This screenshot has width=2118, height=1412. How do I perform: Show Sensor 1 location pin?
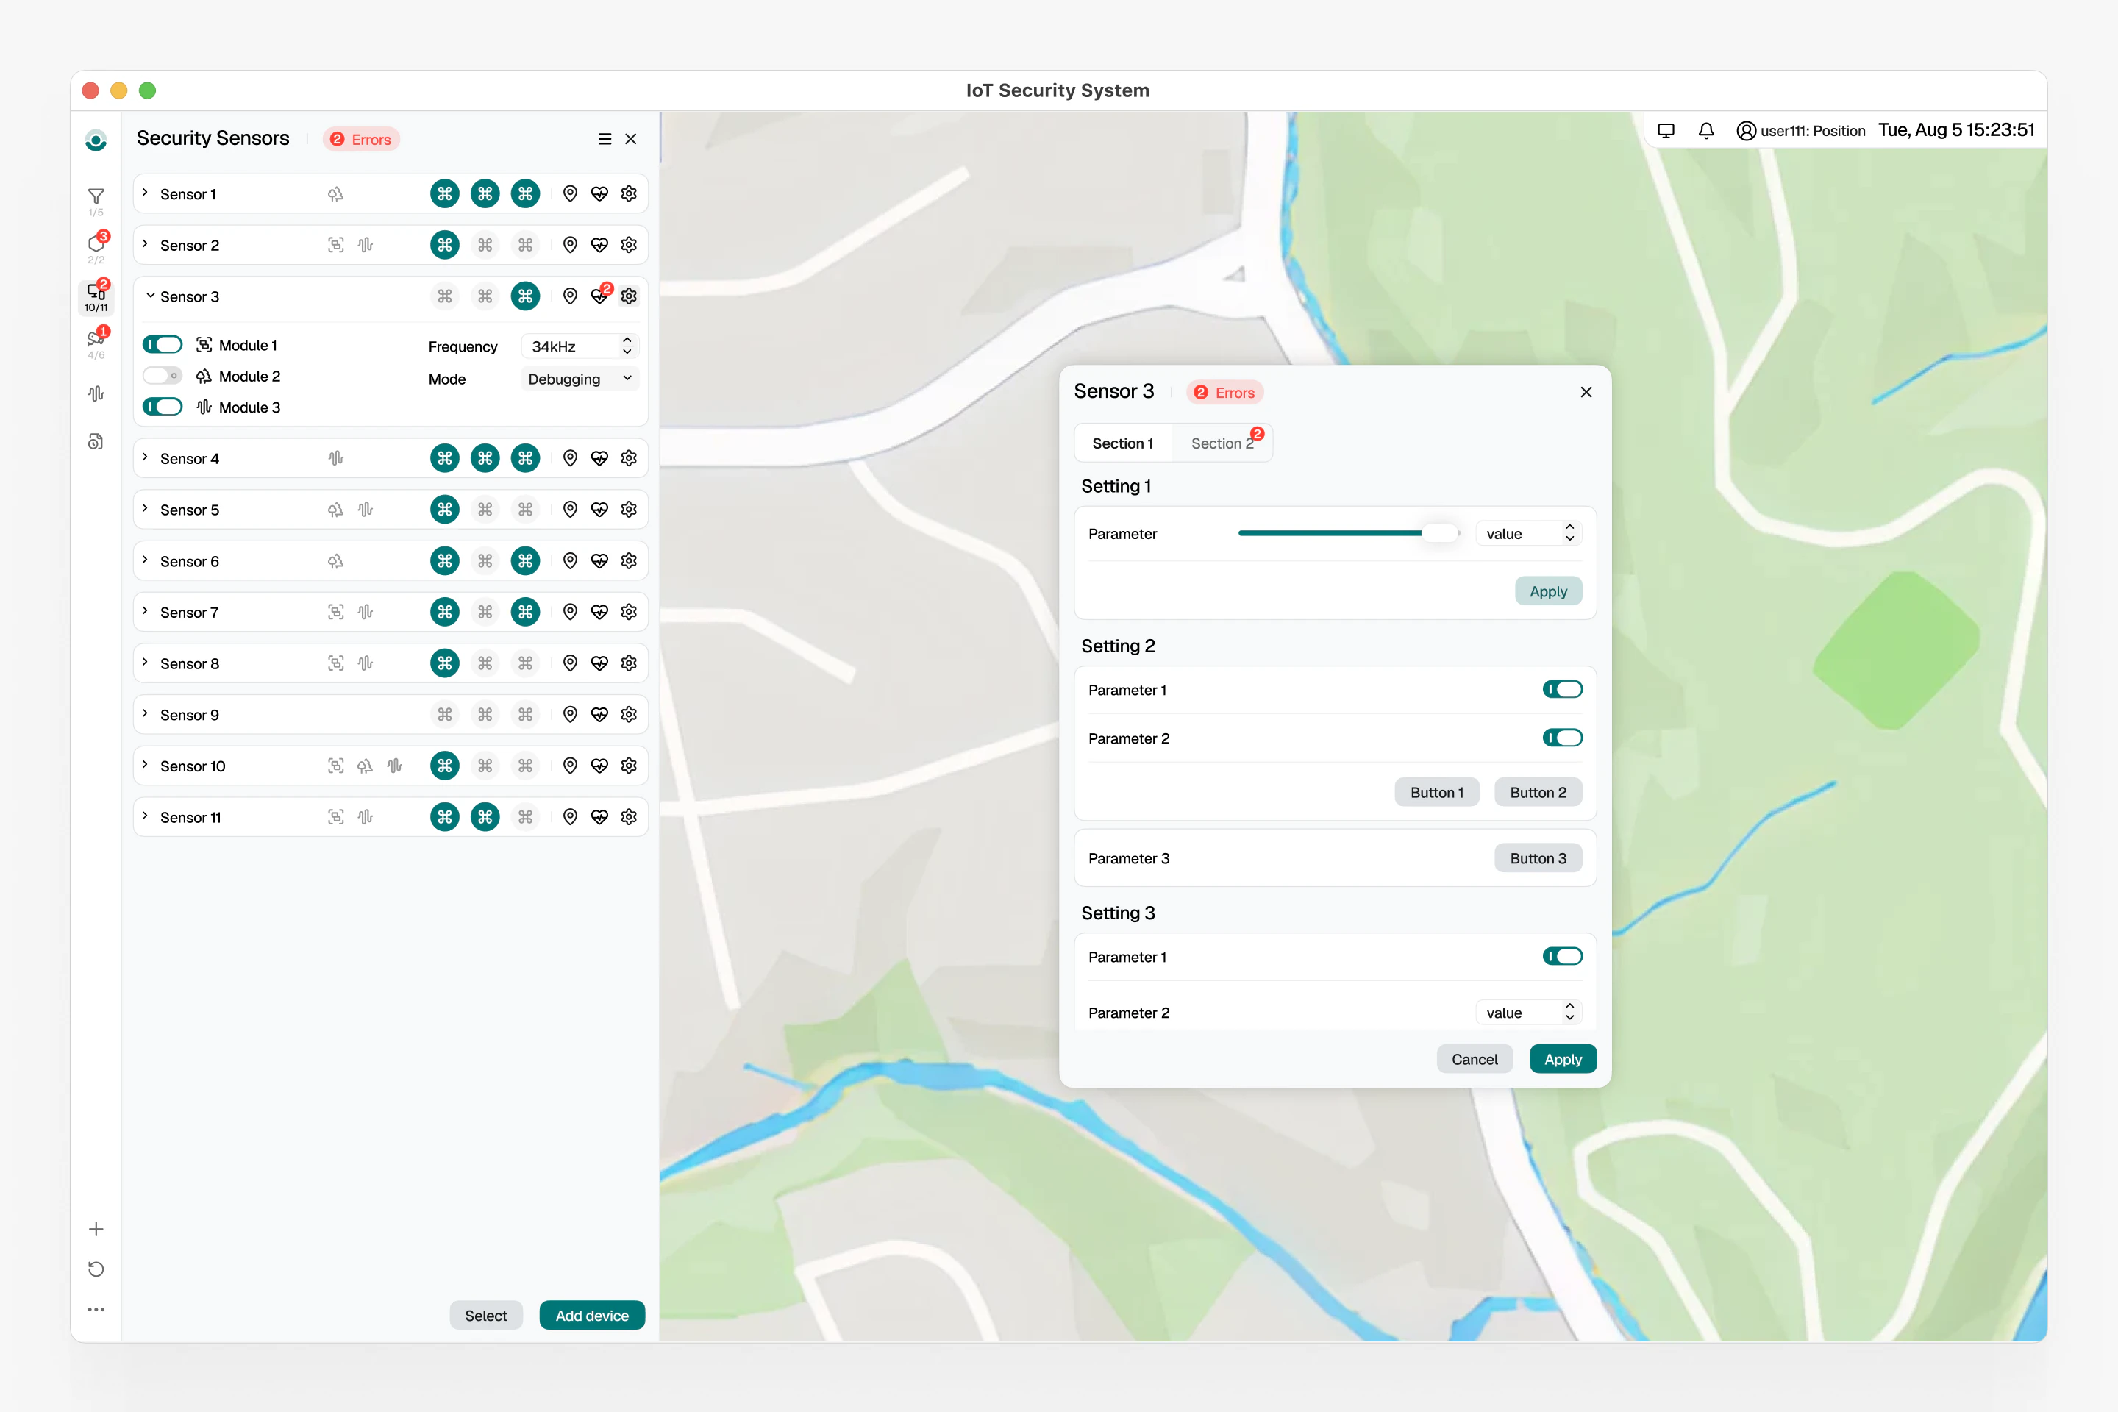point(570,193)
